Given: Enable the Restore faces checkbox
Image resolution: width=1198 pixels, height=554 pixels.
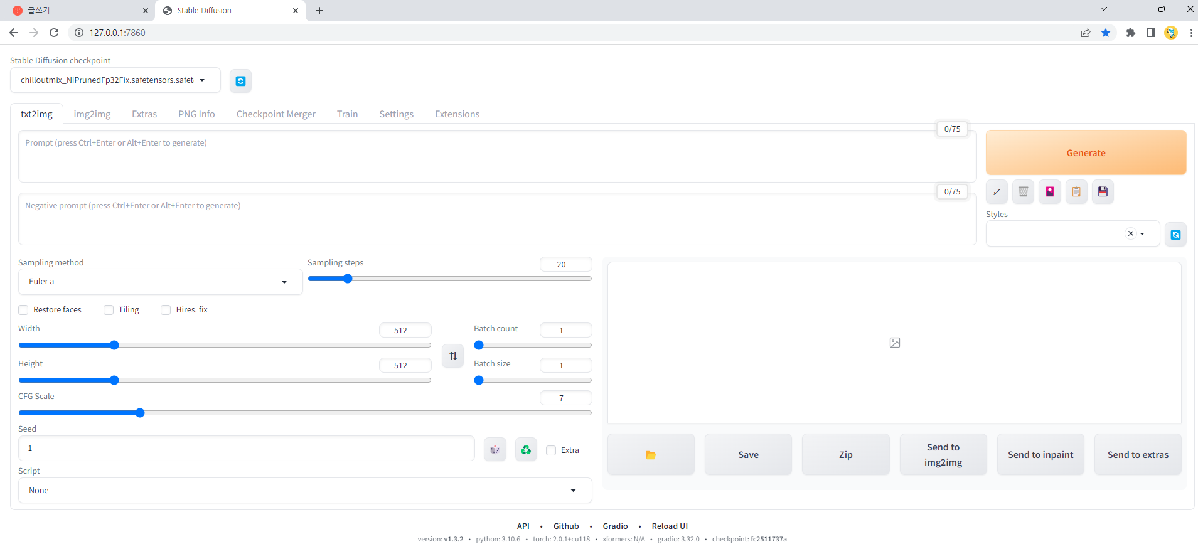Looking at the screenshot, I should coord(23,310).
